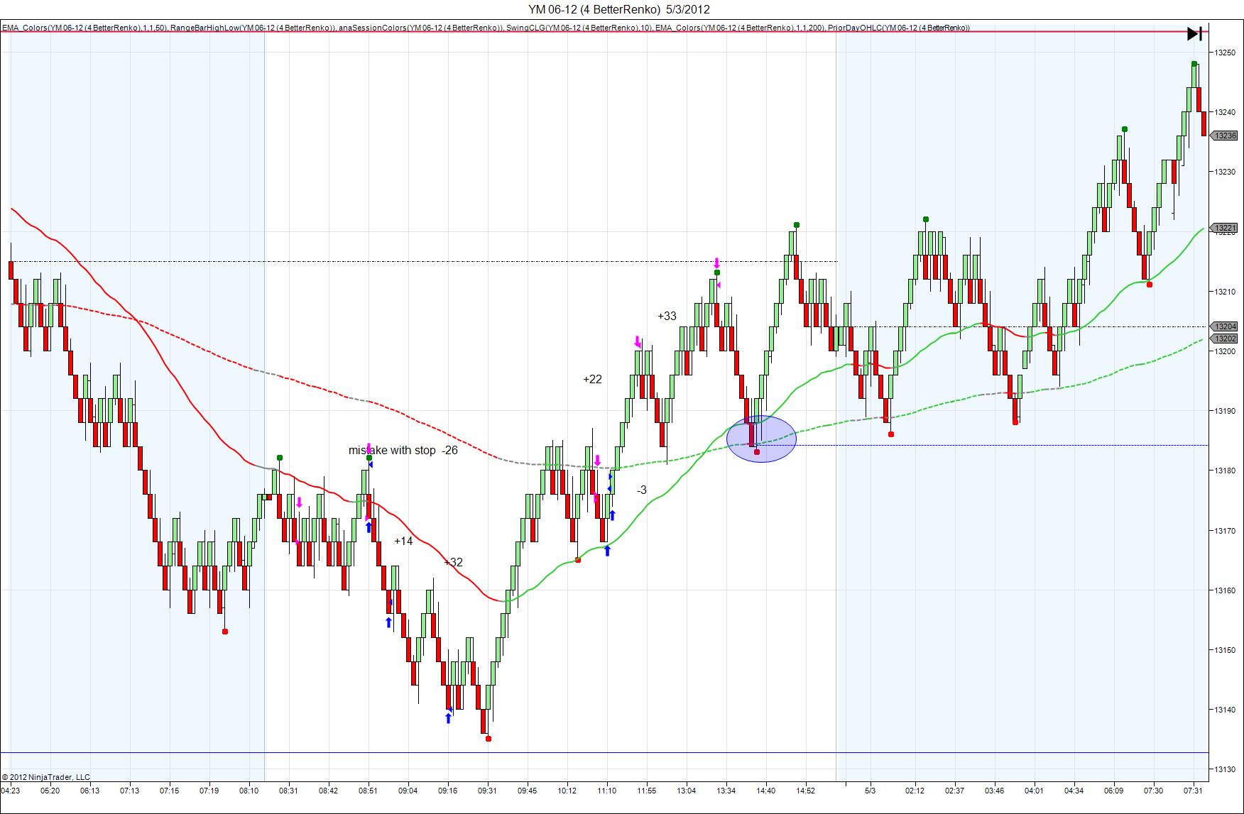Image resolution: width=1244 pixels, height=814 pixels.
Task: Click the anaSessionColors indicator label
Action: click(421, 28)
